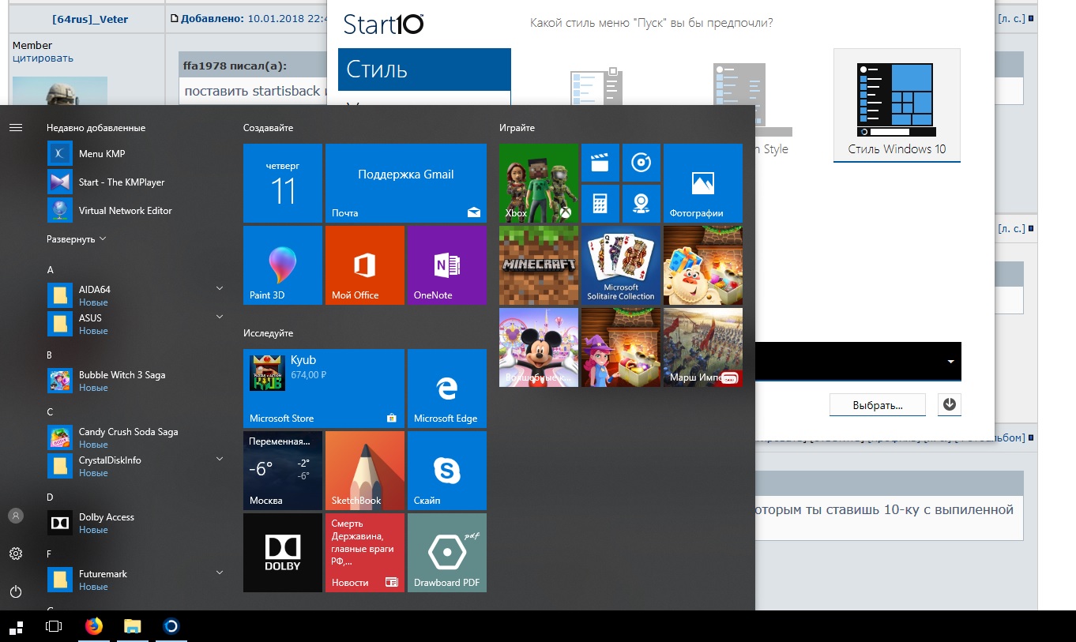Viewport: 1076px width, 642px height.
Task: Open Settings gear in Start menu rail
Action: pos(16,554)
